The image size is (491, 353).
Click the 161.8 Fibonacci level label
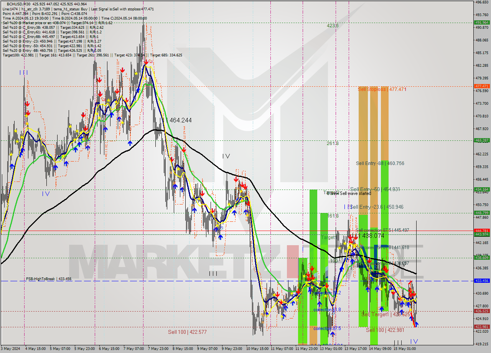point(333,216)
